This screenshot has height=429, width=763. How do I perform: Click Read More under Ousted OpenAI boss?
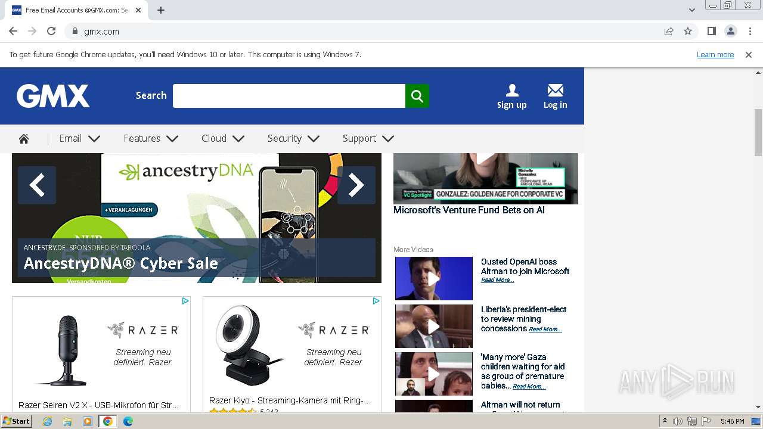pos(498,280)
